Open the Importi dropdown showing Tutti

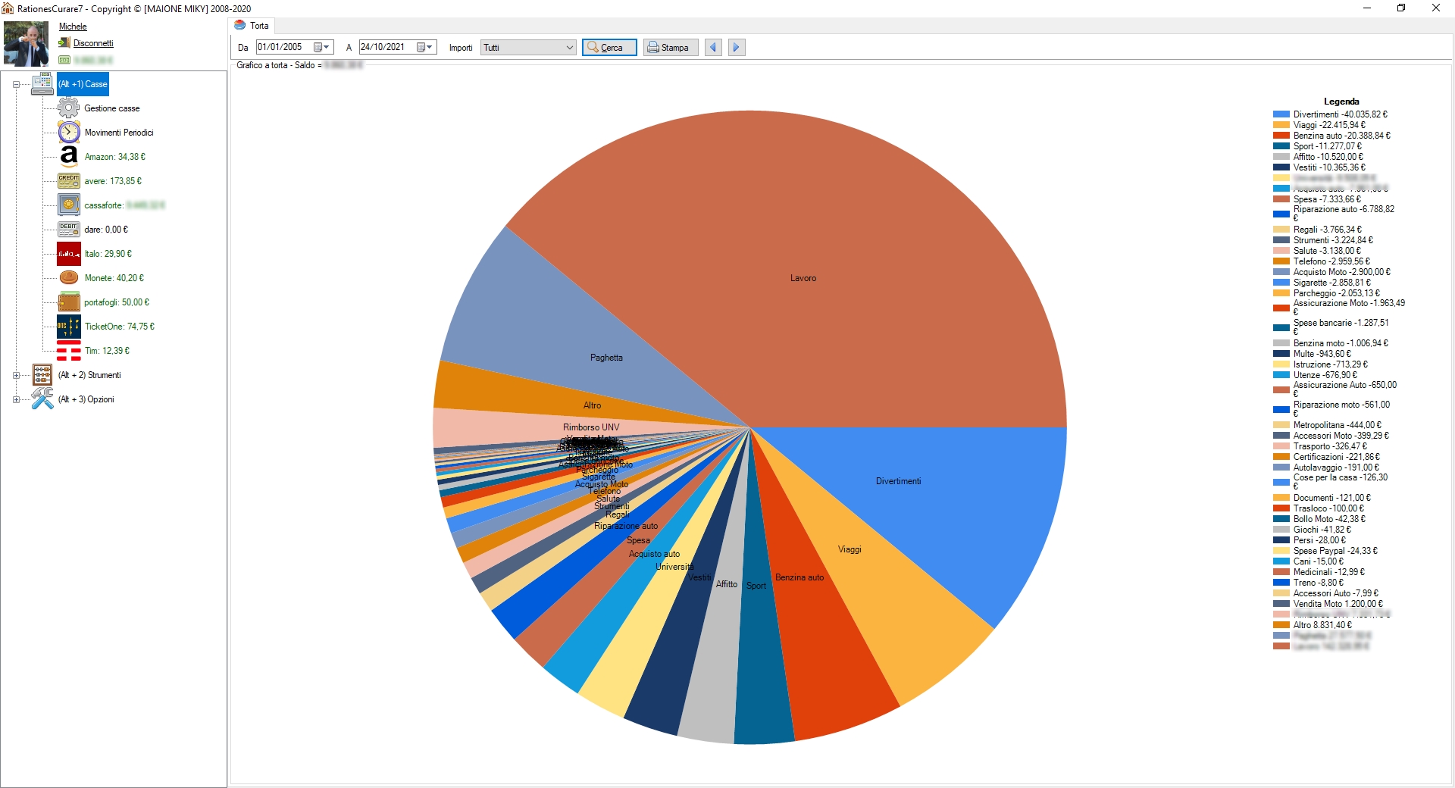(x=527, y=47)
